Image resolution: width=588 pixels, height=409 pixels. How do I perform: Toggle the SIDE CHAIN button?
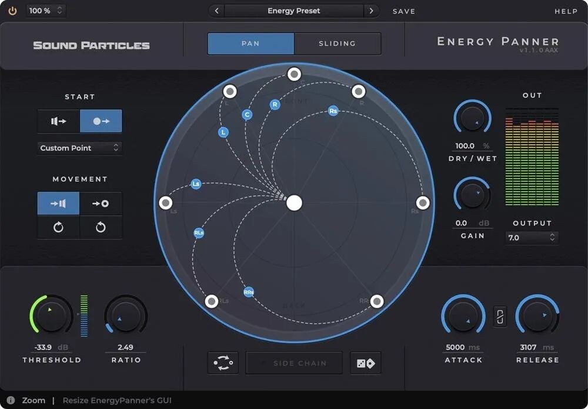[x=294, y=363]
